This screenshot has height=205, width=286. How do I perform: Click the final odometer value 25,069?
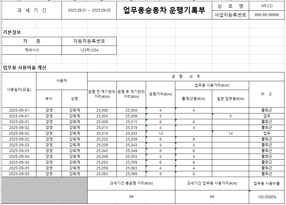tap(131, 174)
